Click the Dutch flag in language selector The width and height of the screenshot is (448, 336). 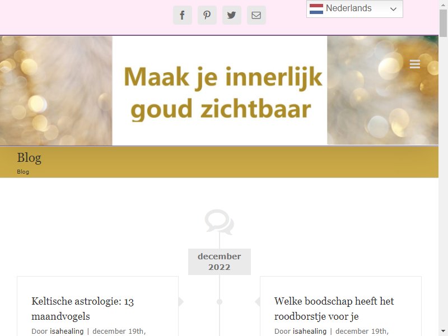click(316, 9)
